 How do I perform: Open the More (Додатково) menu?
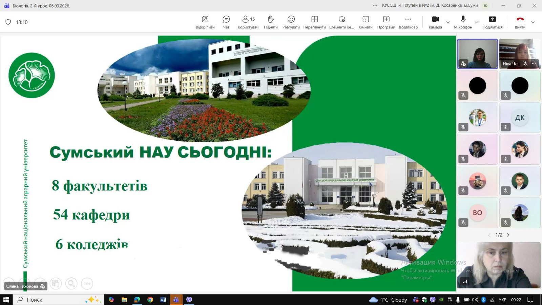pyautogui.click(x=408, y=22)
